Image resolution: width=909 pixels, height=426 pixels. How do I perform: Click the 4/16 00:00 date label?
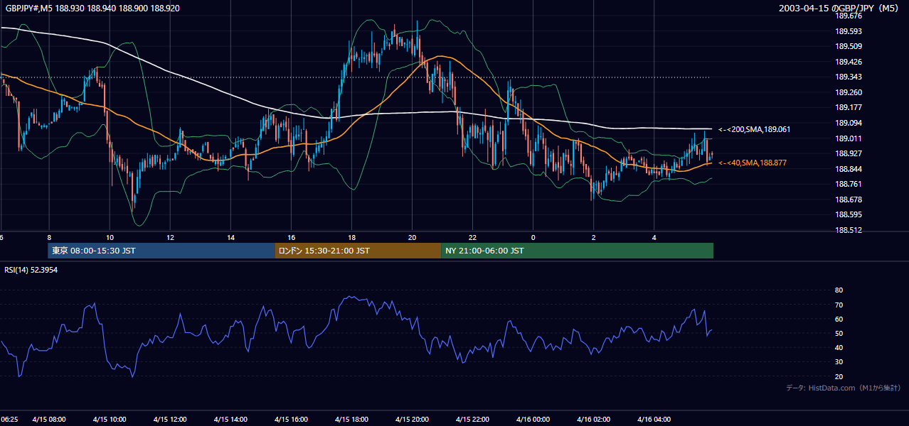point(533,420)
